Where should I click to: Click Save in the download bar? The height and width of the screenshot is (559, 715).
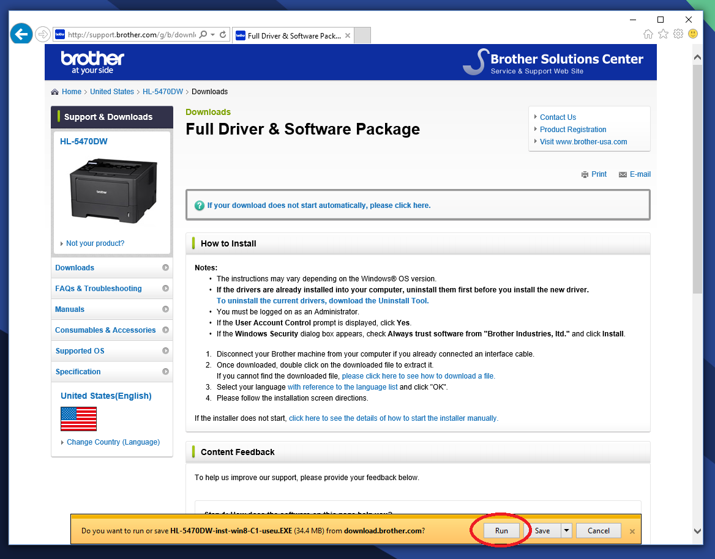tap(542, 531)
